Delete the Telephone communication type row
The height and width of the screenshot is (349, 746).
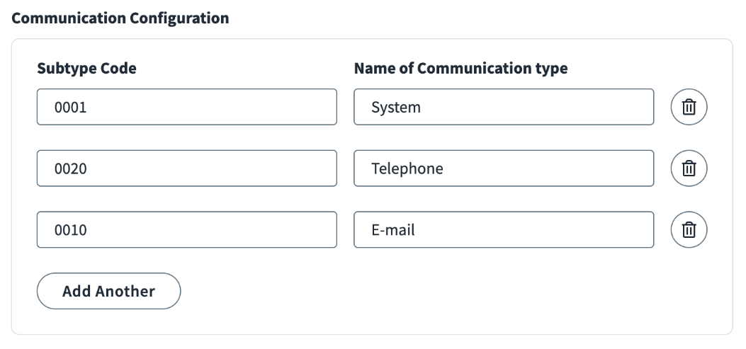point(689,168)
